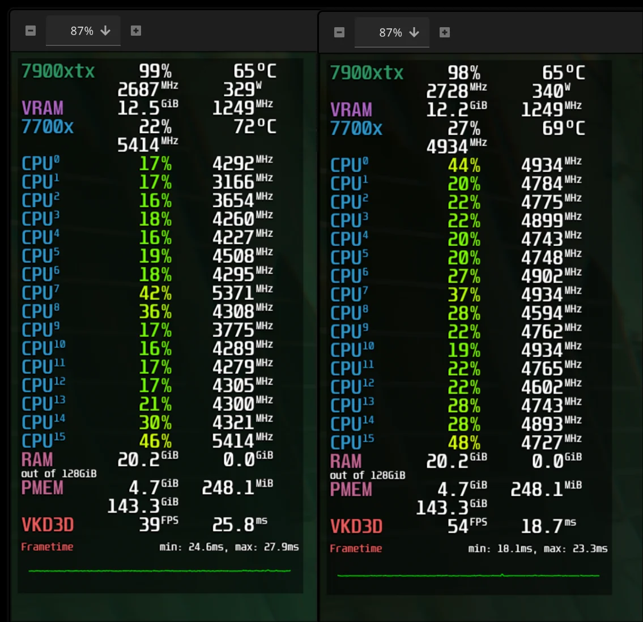Click the 7900xtx label in left overlay

tap(58, 71)
